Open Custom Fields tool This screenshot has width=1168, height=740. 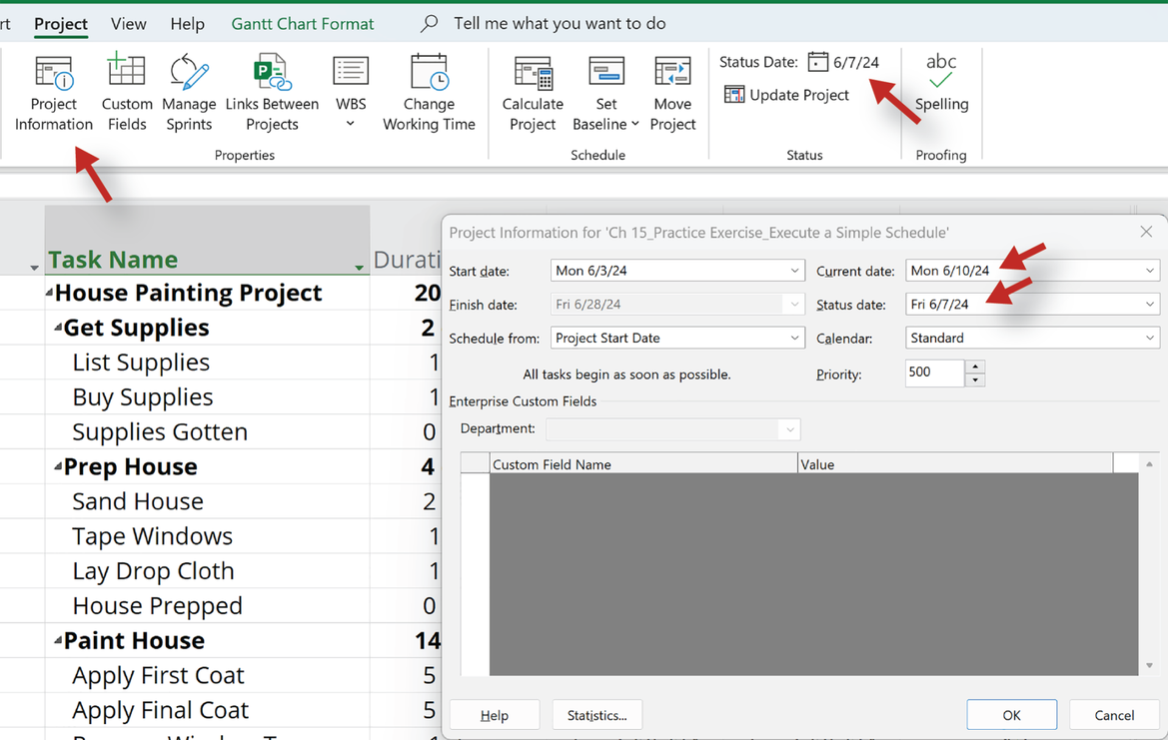[x=127, y=94]
